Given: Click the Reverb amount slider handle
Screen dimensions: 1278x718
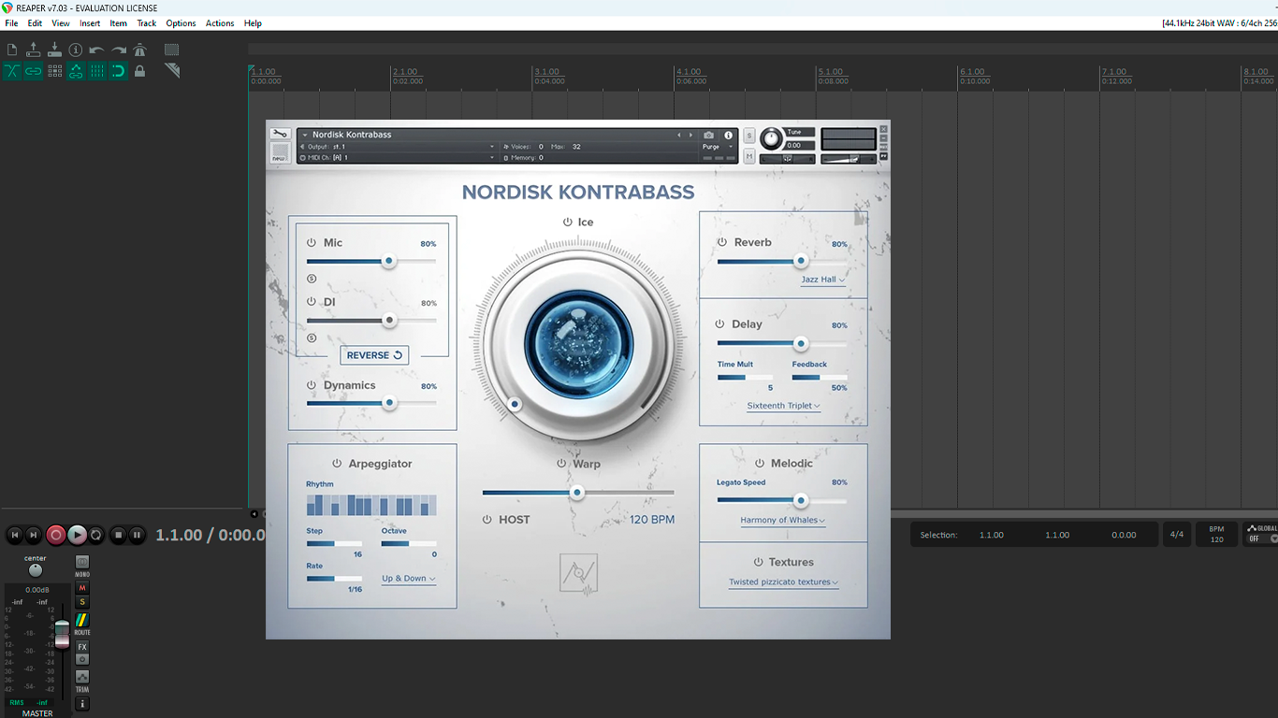Looking at the screenshot, I should [x=800, y=262].
